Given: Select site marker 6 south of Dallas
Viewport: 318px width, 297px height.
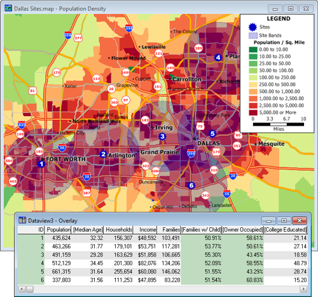Looking at the screenshot, I should 191,185.
